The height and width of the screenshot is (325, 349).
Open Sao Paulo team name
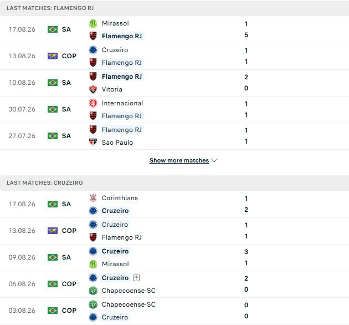coord(117,143)
